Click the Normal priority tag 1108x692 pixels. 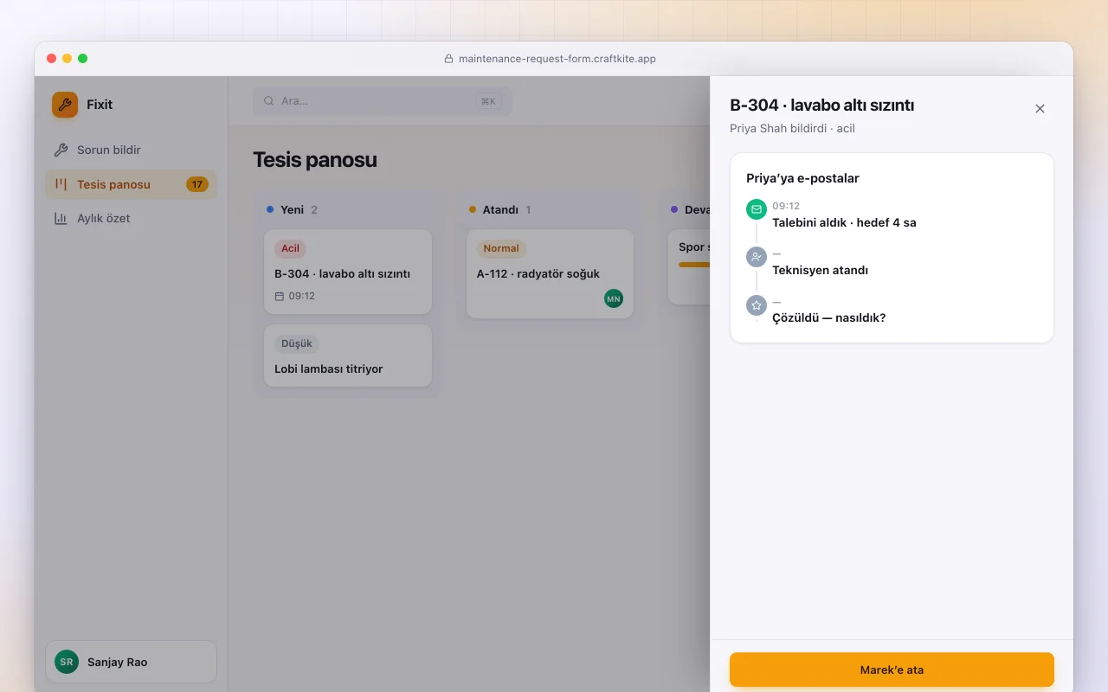coord(501,248)
